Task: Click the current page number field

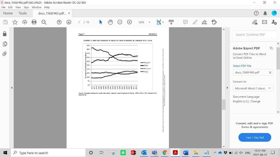Action: pos(79,22)
